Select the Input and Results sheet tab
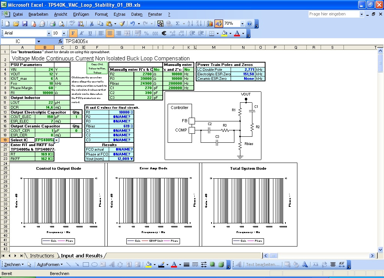Viewport: 384px width, 278px height. coord(82,256)
